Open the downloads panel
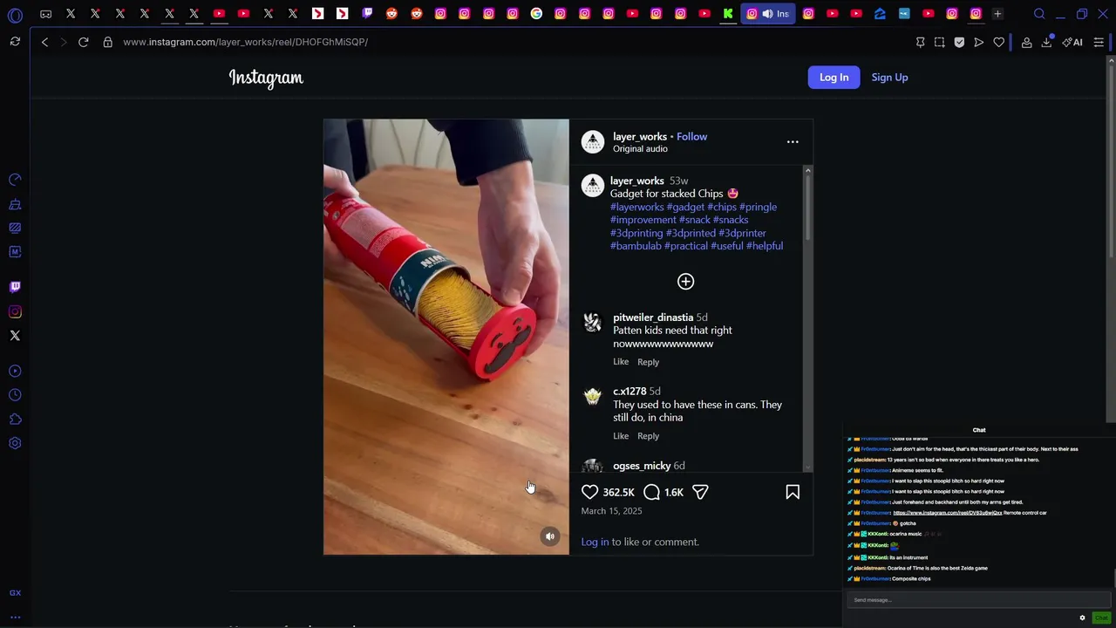 pos(1046,42)
